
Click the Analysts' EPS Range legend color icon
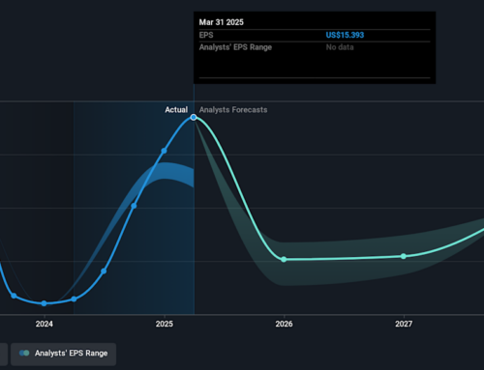pyautogui.click(x=24, y=354)
